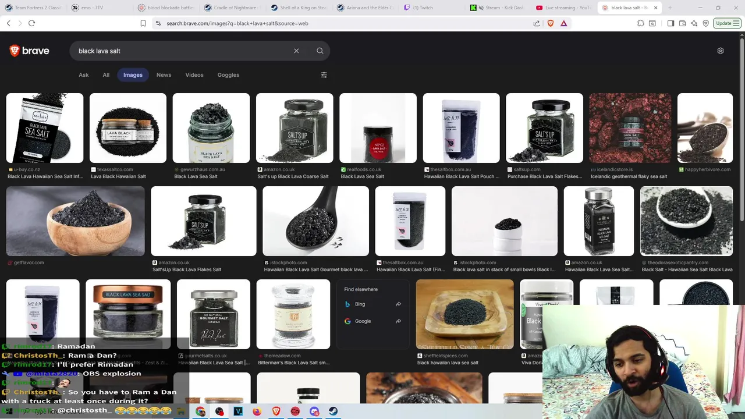Open Lava Black Hawaiian Salt image
This screenshot has width=745, height=419.
click(x=128, y=128)
